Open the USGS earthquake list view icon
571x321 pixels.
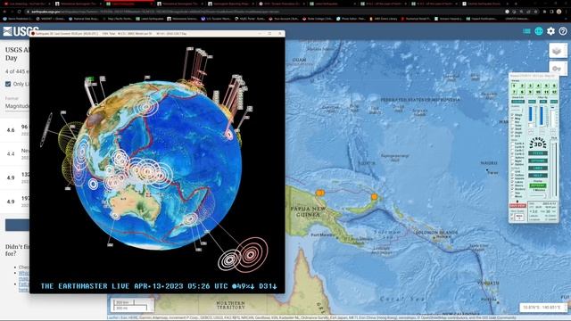(x=526, y=31)
